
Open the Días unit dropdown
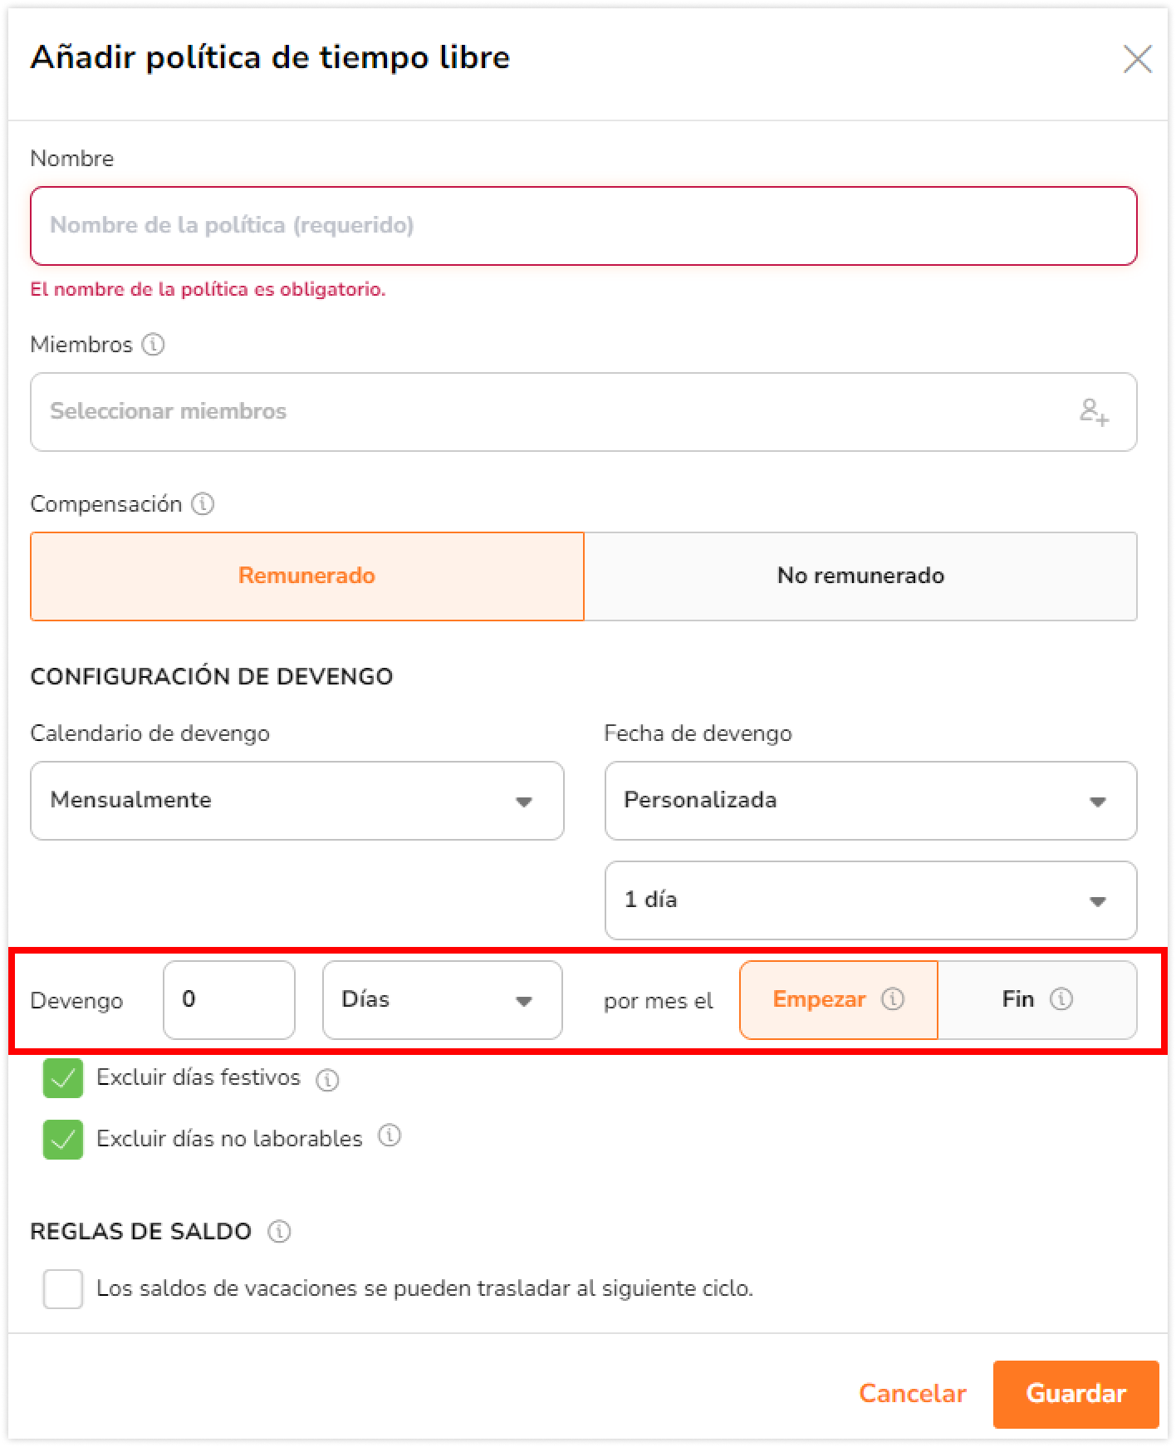click(x=443, y=1000)
